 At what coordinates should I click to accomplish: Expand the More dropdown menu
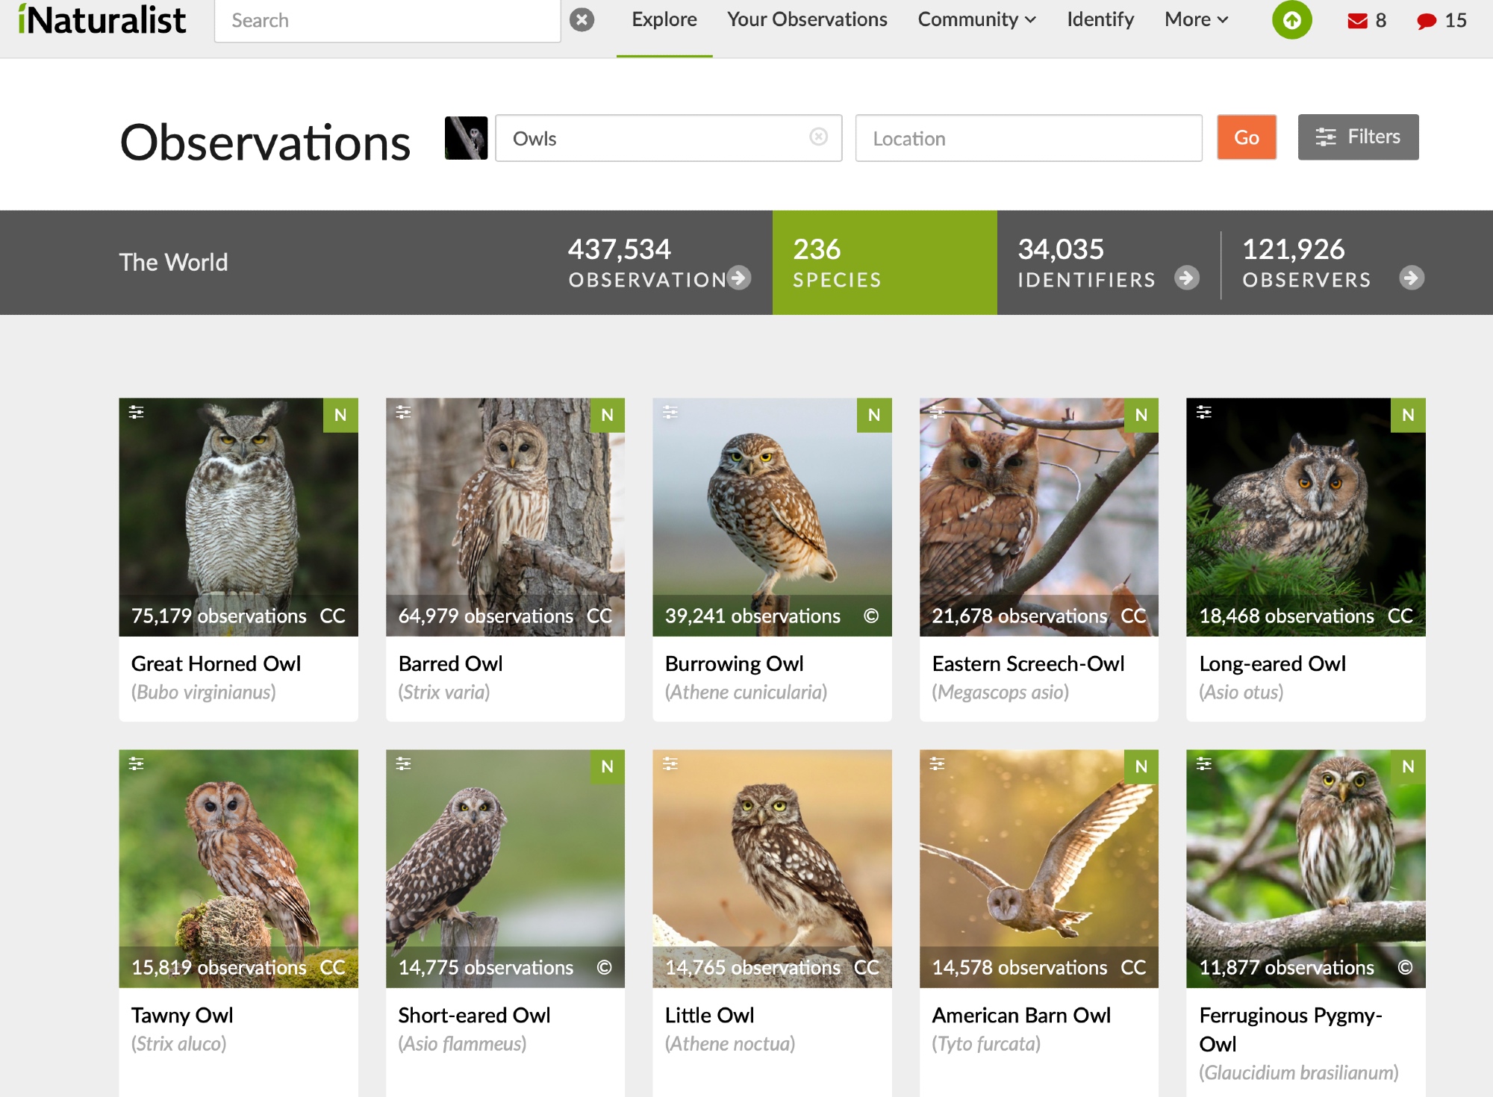pyautogui.click(x=1196, y=20)
